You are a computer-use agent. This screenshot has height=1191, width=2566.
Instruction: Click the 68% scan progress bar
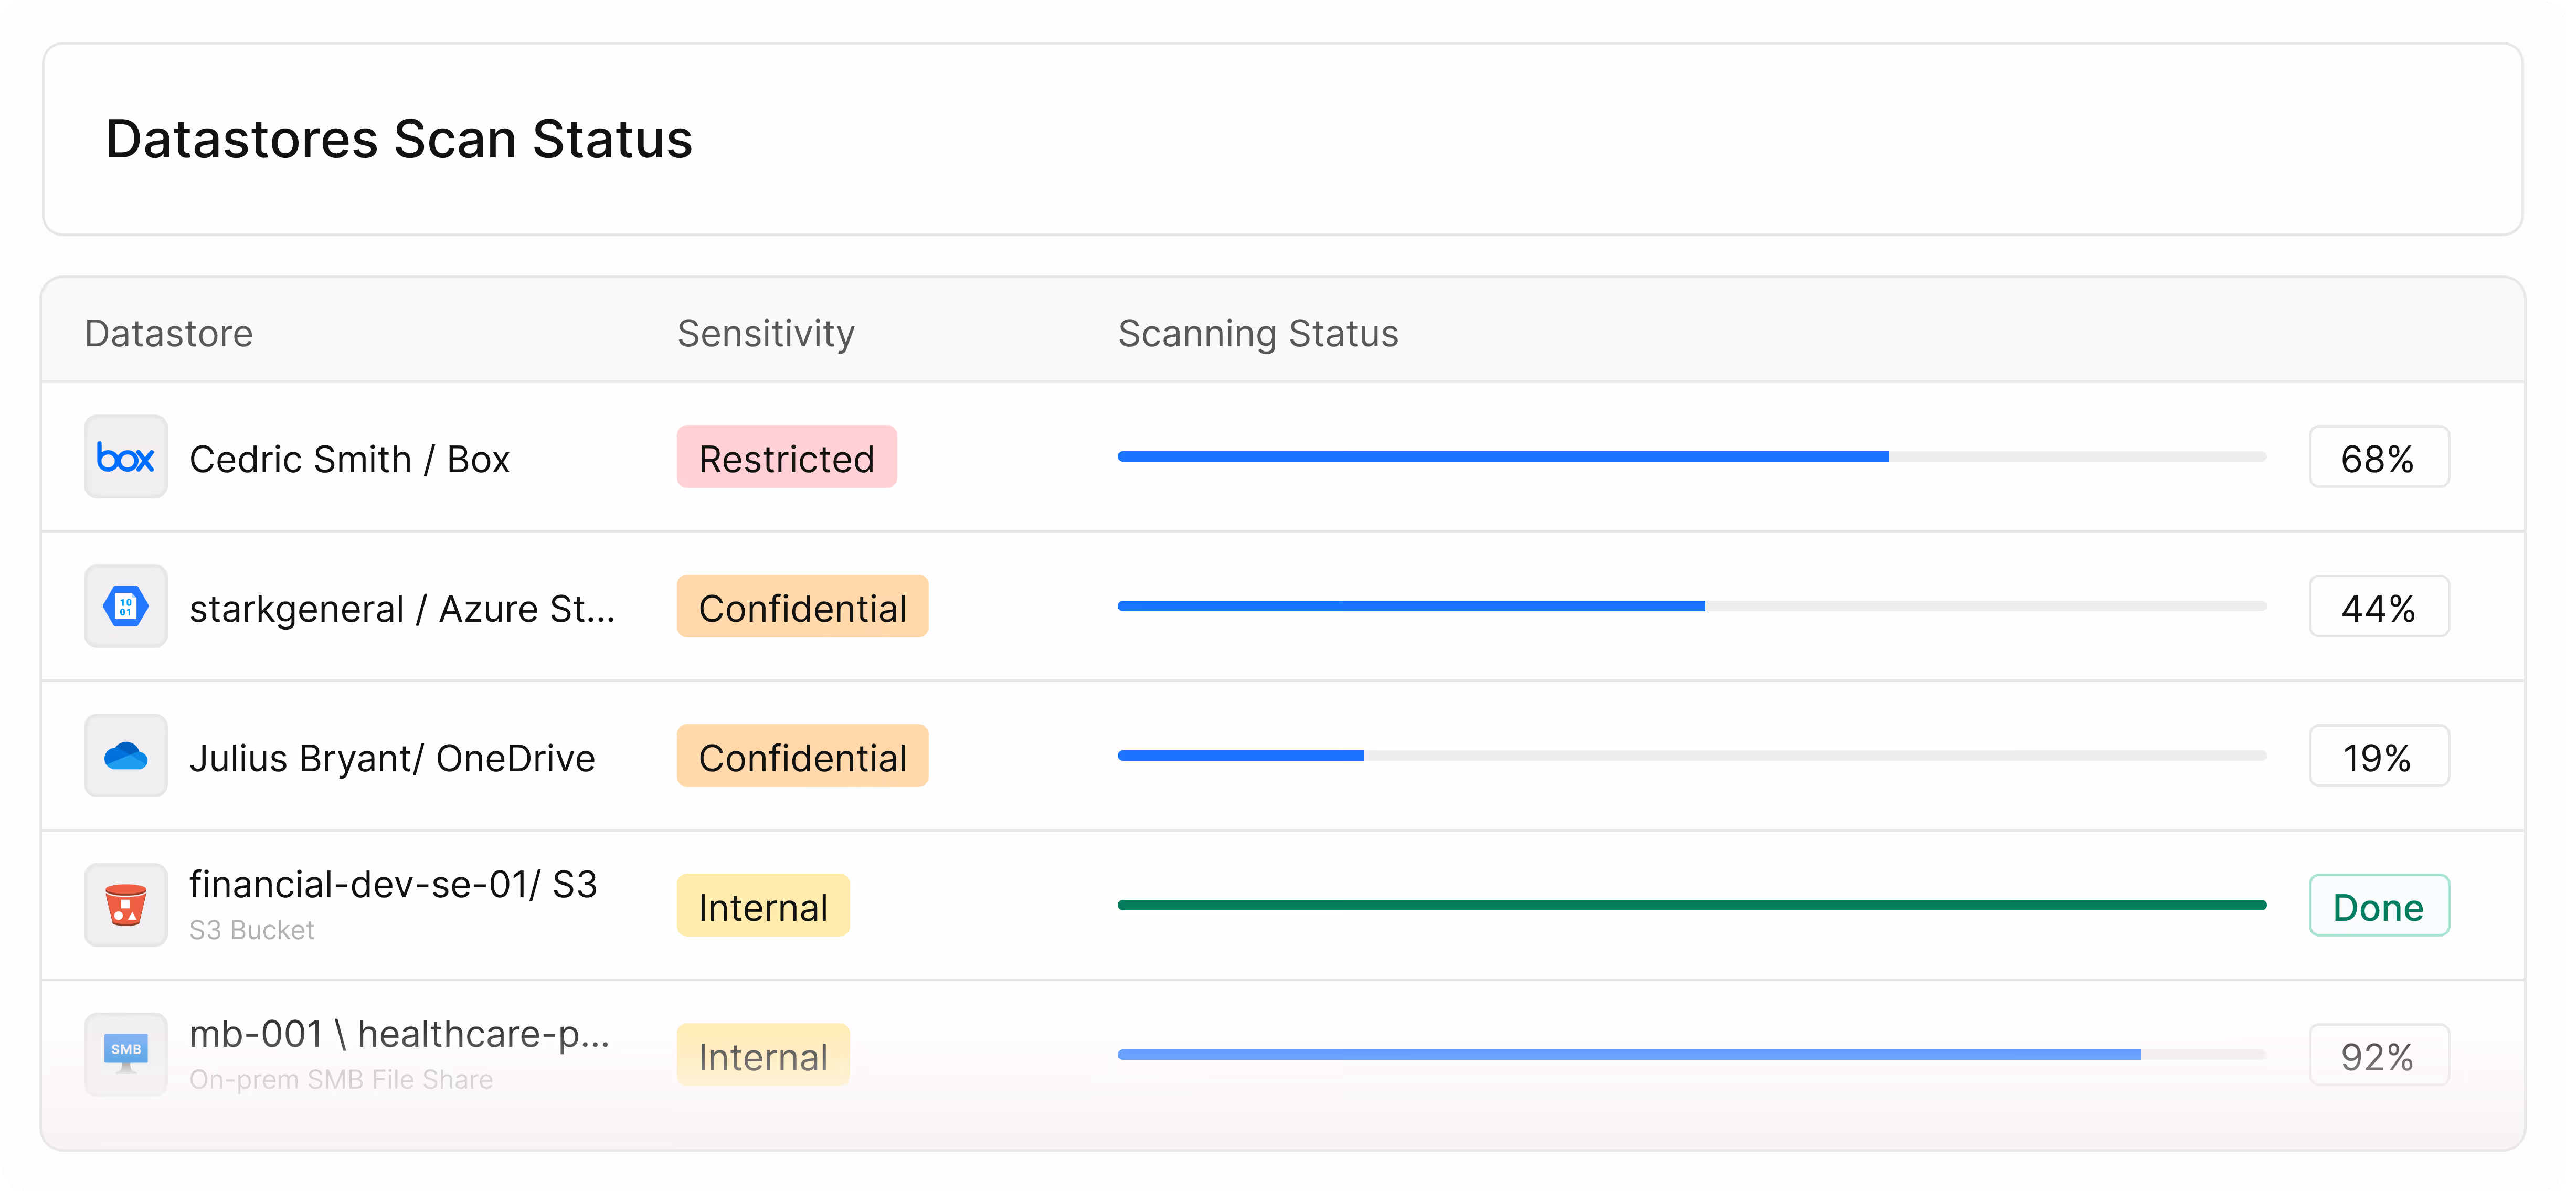[1690, 457]
